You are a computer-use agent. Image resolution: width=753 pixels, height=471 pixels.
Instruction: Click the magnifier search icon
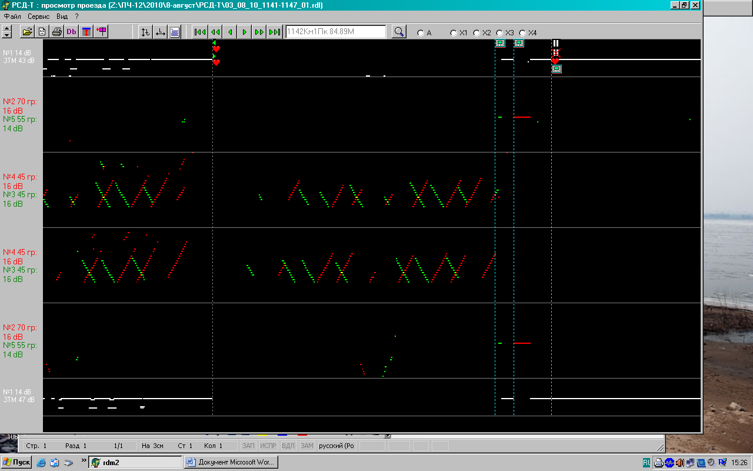tap(399, 32)
